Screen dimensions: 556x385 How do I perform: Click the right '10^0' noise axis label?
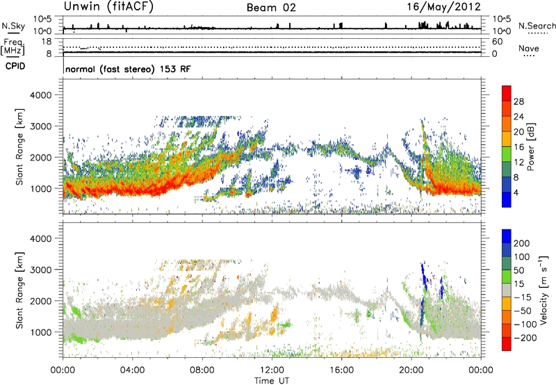(501, 31)
